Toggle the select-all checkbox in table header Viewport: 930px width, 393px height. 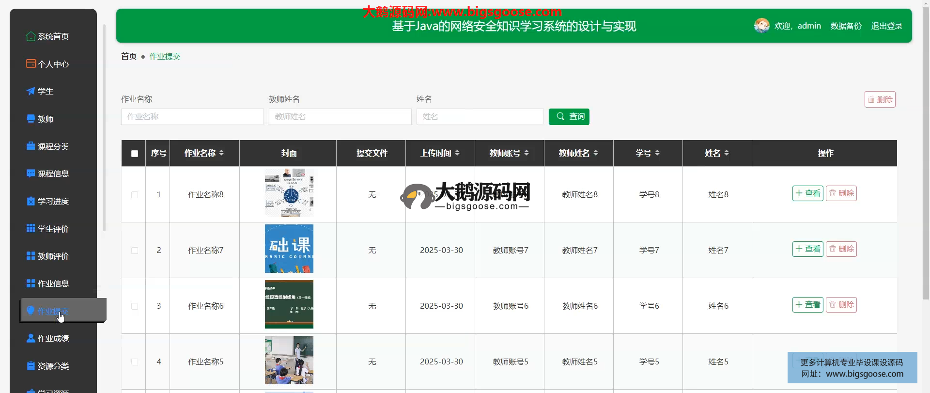tap(135, 154)
